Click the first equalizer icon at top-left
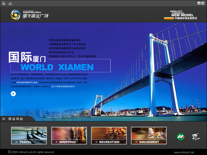Screen dimensions: 207x155 click(4, 3)
